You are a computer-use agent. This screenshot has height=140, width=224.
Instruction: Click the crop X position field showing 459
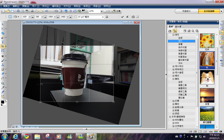click(x=25, y=17)
